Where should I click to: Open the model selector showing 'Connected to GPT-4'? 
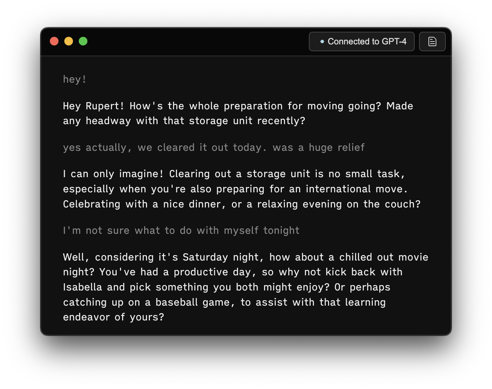[x=361, y=41]
